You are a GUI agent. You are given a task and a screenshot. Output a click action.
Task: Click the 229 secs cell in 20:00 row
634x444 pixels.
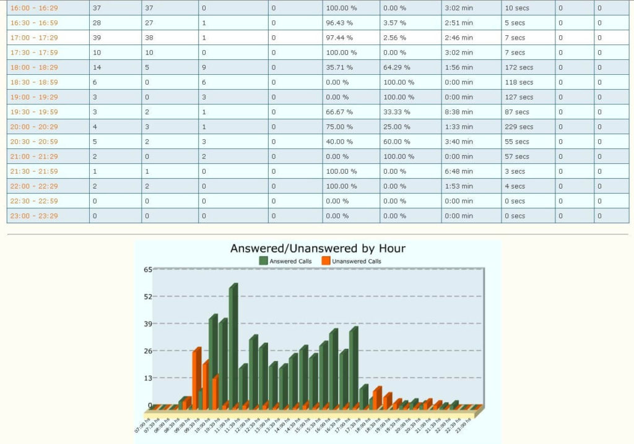pos(516,127)
